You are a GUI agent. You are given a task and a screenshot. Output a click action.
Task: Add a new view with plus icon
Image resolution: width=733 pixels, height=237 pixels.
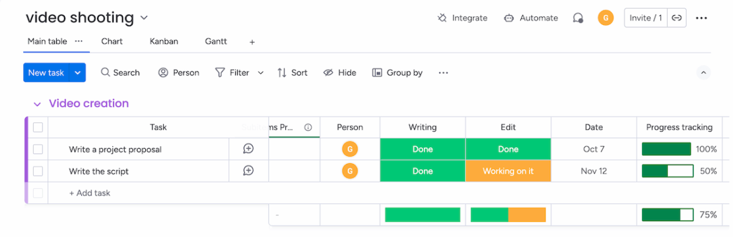point(252,42)
